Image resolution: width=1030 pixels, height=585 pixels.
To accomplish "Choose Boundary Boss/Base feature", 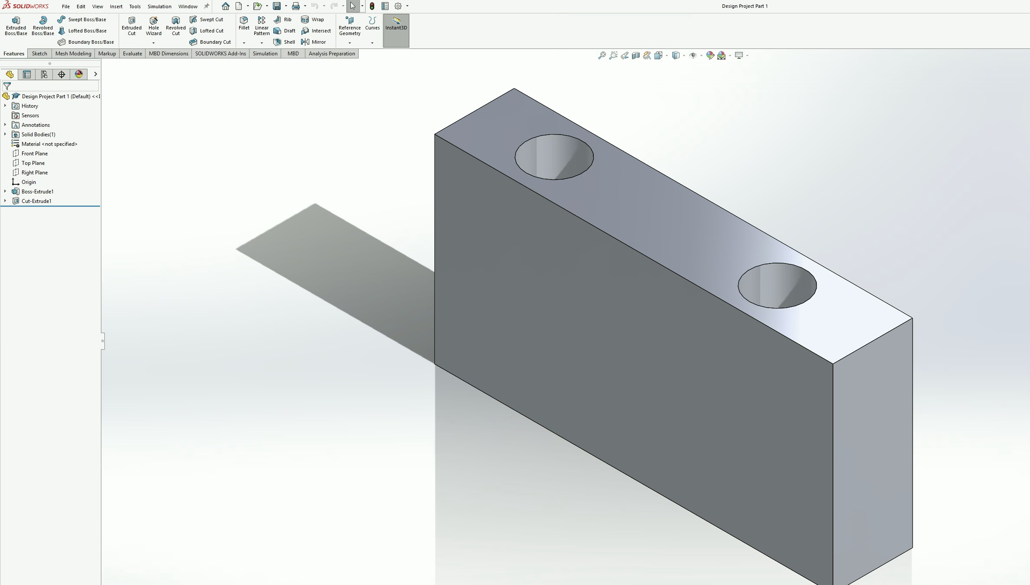I will coord(86,42).
